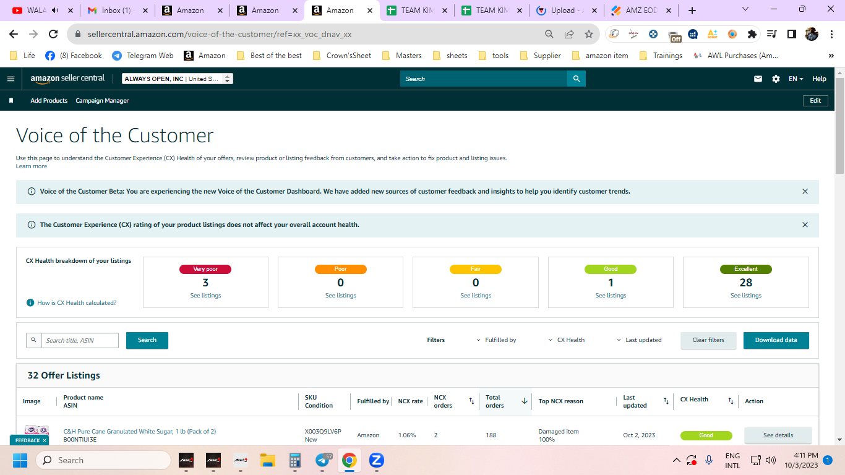Click the Download data button
Viewport: 845px width, 475px height.
pos(776,340)
